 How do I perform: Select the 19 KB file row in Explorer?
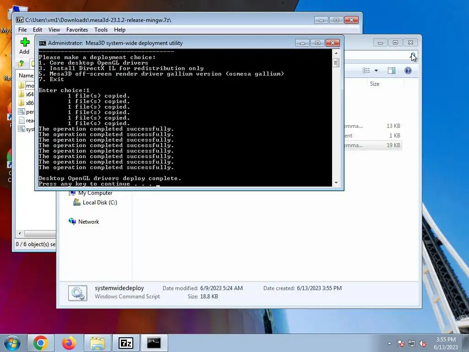pos(372,145)
